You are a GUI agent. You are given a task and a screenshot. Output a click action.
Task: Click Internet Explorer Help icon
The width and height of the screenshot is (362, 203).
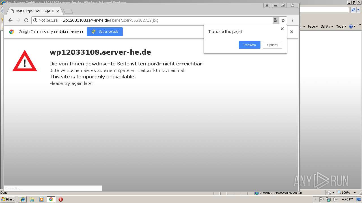[351, 27]
